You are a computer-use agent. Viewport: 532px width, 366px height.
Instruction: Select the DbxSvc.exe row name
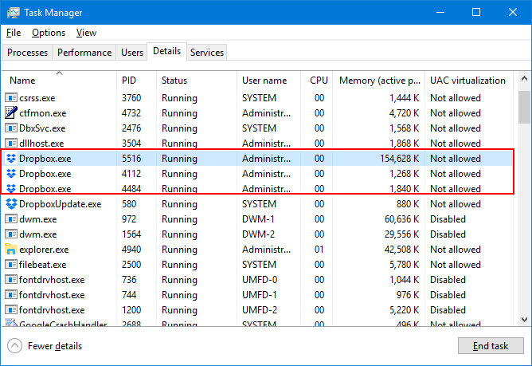(42, 128)
